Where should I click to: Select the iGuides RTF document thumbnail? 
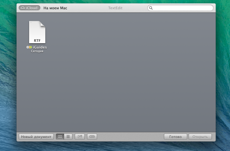coord(37,32)
